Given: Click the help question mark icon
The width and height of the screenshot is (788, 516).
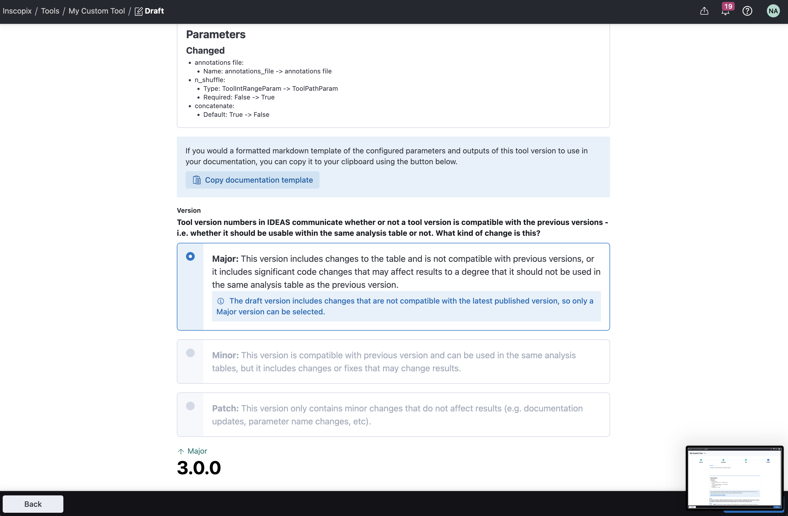Looking at the screenshot, I should click(x=747, y=11).
